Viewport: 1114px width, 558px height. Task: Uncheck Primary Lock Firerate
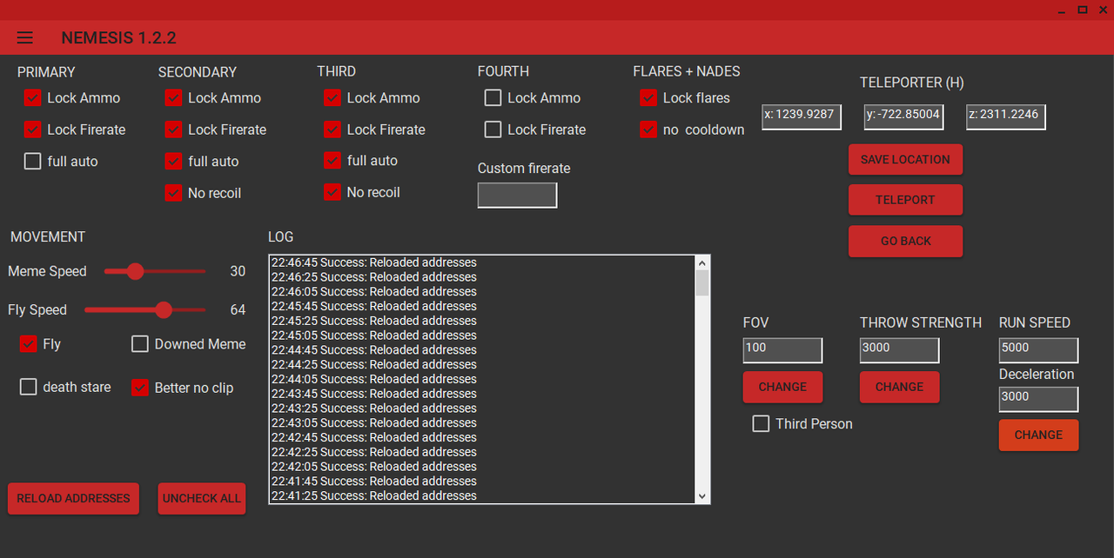pos(33,130)
